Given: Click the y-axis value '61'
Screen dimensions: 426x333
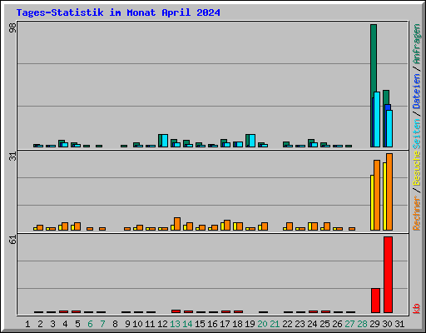Looking at the screenshot, I should pos(12,240).
